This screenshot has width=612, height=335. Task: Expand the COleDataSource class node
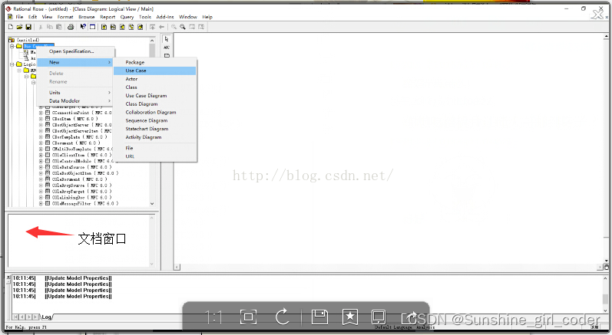coord(41,167)
